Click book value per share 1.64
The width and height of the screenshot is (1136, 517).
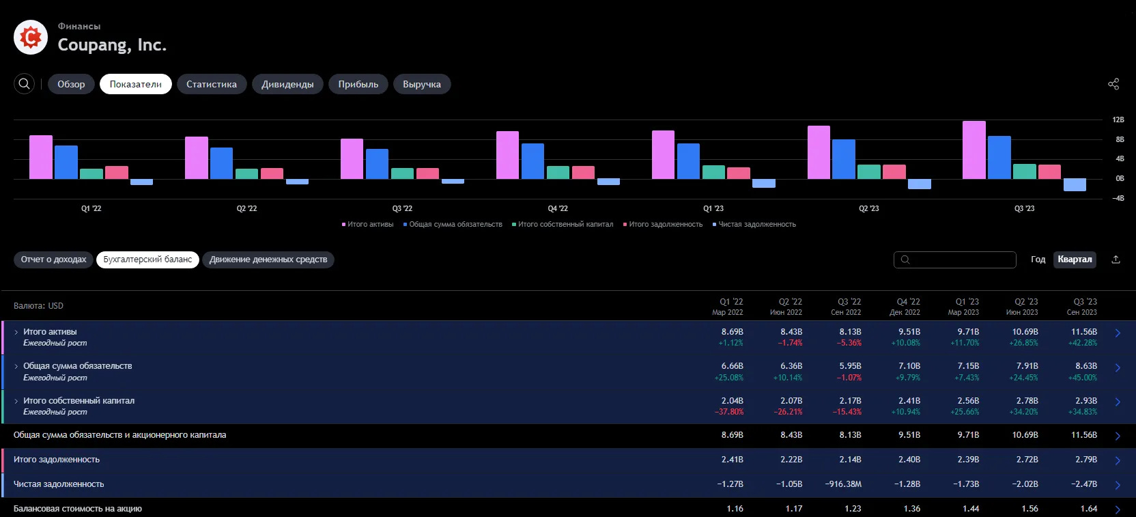click(x=1089, y=509)
